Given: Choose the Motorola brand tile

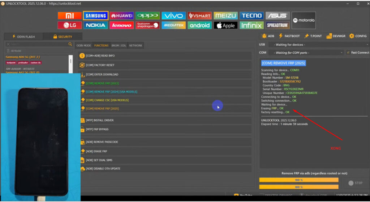Looking at the screenshot, I should pos(304,21).
